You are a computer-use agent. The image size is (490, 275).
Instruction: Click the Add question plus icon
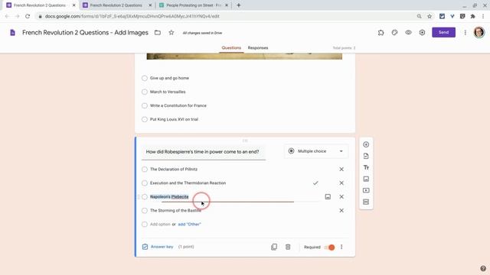click(x=366, y=144)
